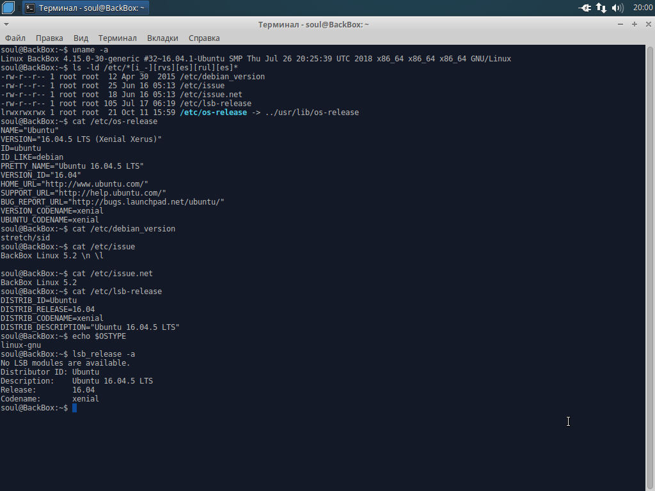Click the "cat /etc/issue.net" command line

(x=77, y=274)
